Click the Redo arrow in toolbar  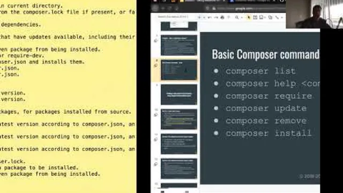(x=216, y=17)
